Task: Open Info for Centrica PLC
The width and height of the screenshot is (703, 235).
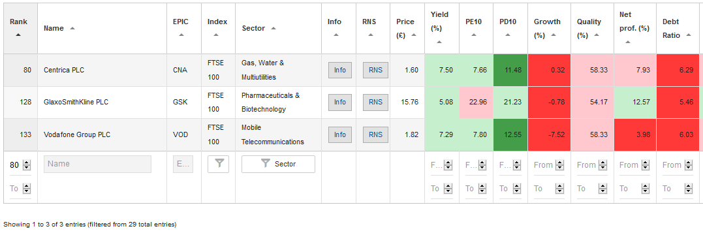Action: coord(340,70)
